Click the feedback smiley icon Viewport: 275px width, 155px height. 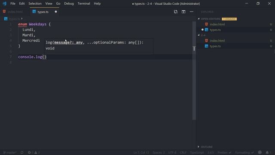pyautogui.click(x=260, y=152)
